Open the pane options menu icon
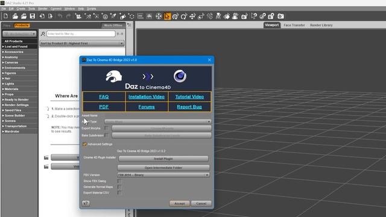Viewport: 386px width, 217px height. (x=129, y=25)
